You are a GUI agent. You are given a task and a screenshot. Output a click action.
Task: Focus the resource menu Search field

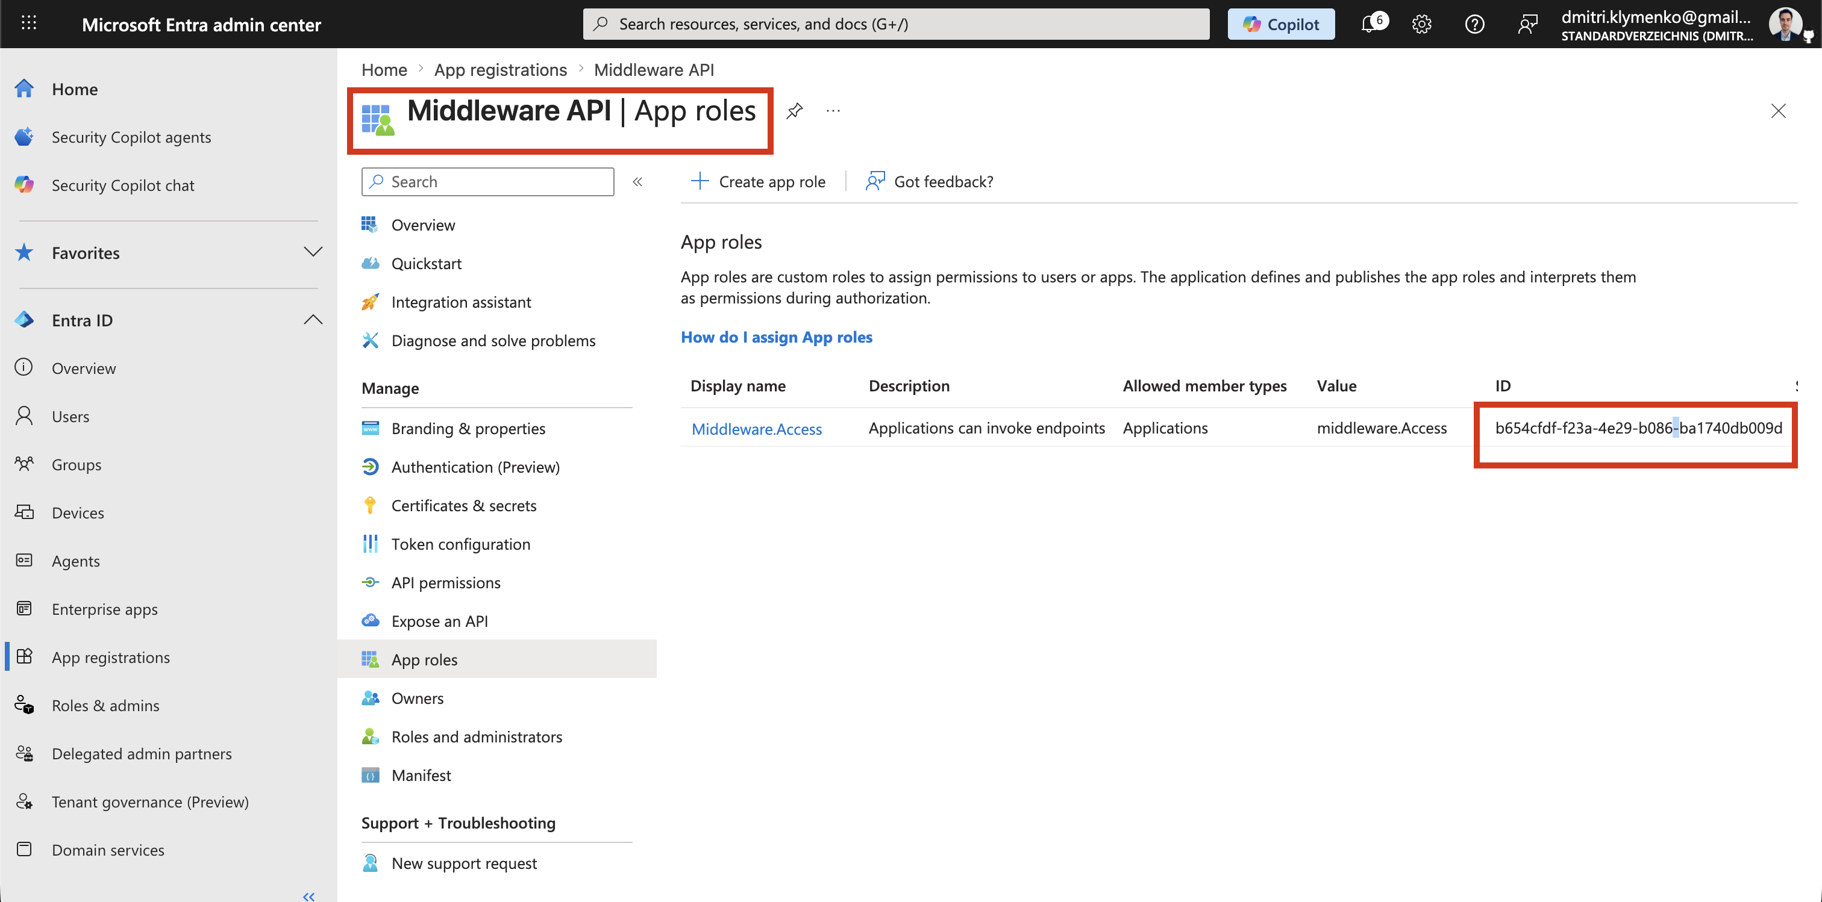[x=487, y=182]
